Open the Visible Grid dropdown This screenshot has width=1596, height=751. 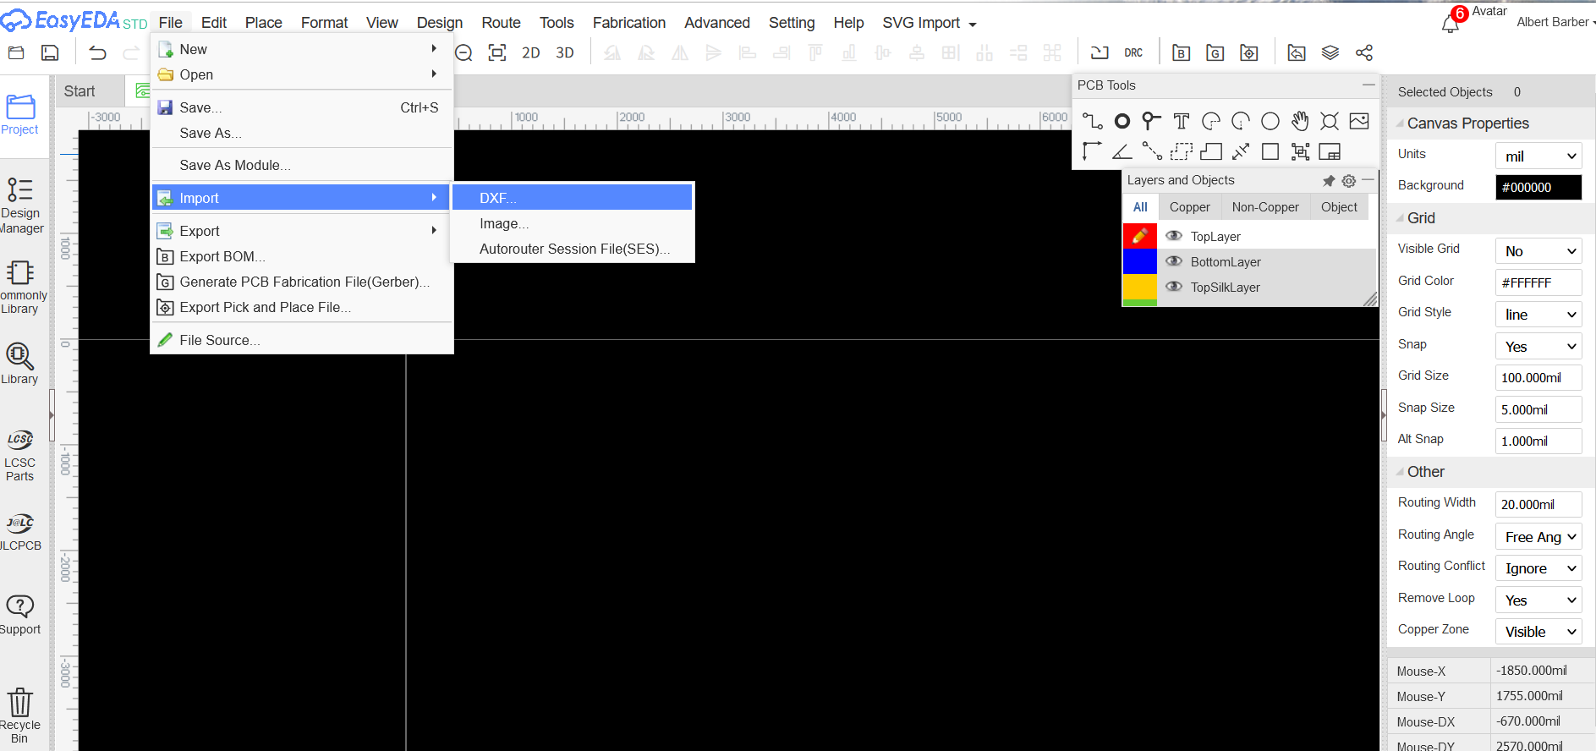[1538, 251]
